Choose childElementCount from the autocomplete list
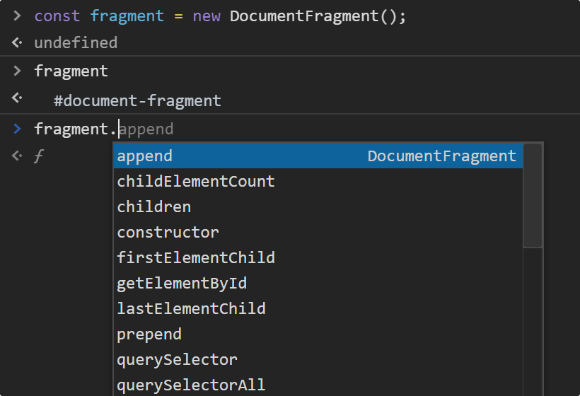The width and height of the screenshot is (580, 396). 196,182
